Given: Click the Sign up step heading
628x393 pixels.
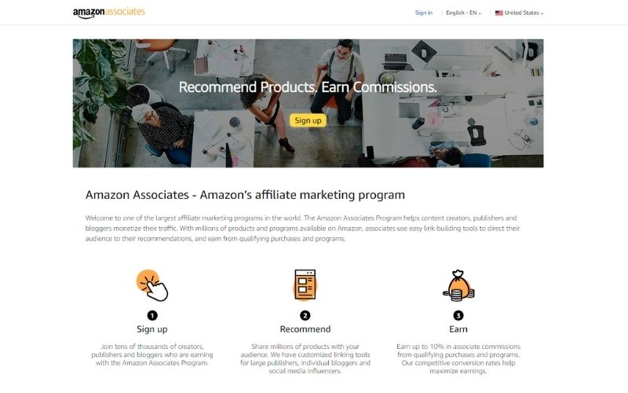Looking at the screenshot, I should (x=152, y=329).
